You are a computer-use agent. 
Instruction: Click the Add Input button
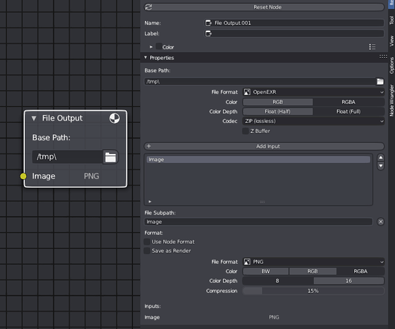pos(264,146)
